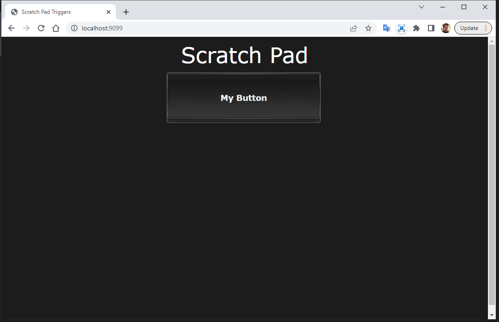Click the site information icon in address bar
The height and width of the screenshot is (322, 499).
coord(74,28)
